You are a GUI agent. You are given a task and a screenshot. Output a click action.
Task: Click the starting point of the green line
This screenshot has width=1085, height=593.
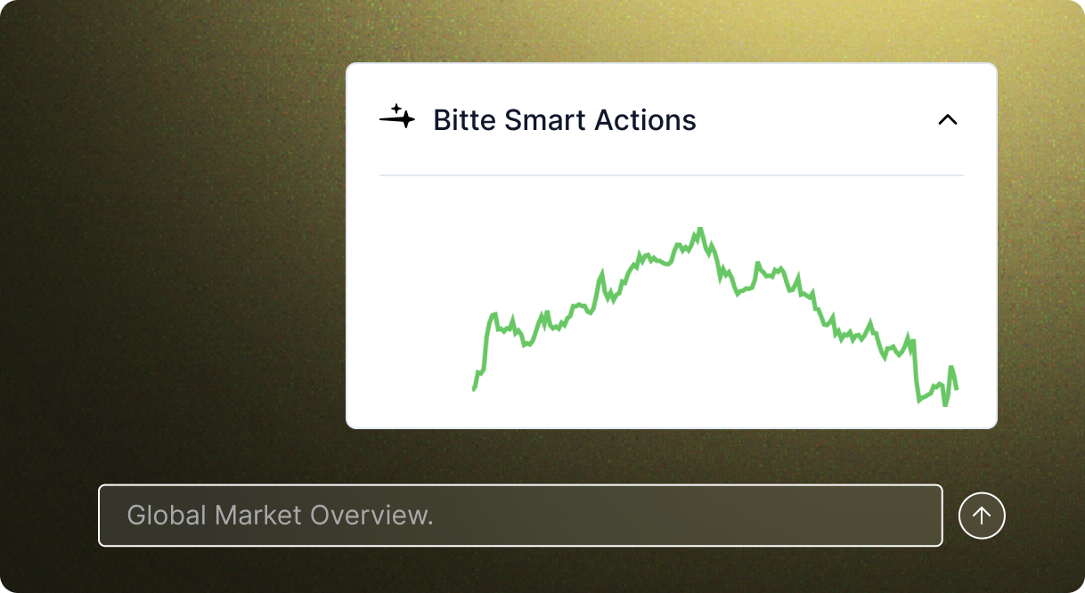(474, 388)
